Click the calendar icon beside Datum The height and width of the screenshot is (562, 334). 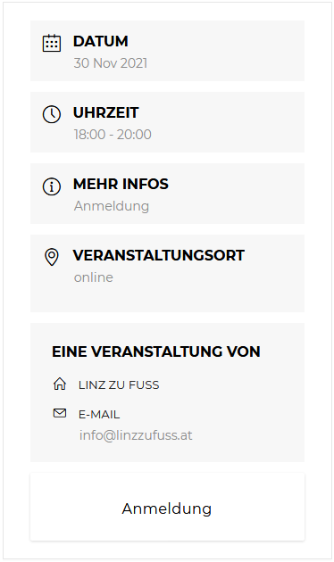coord(52,43)
